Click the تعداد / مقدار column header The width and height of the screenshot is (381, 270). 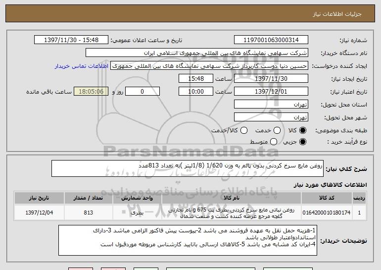click(88, 198)
